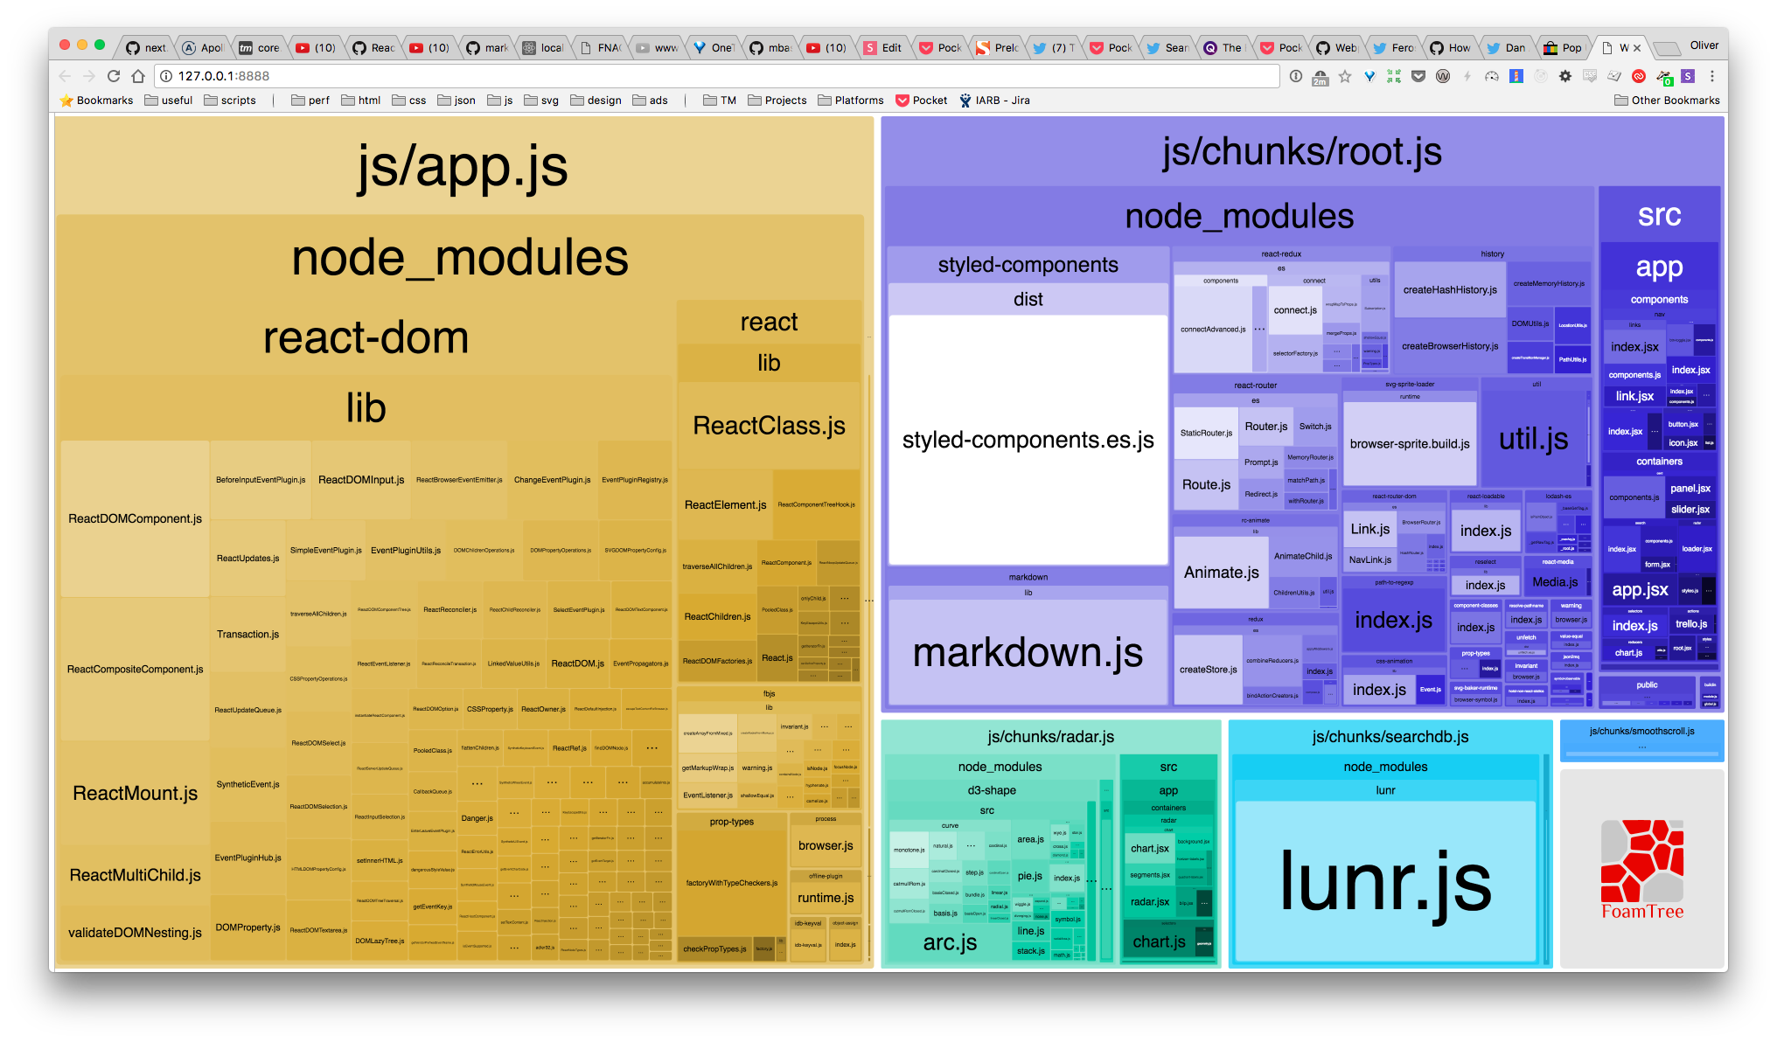Open the Pocket extension icon
Screen dimensions: 1777x1042
1418,76
